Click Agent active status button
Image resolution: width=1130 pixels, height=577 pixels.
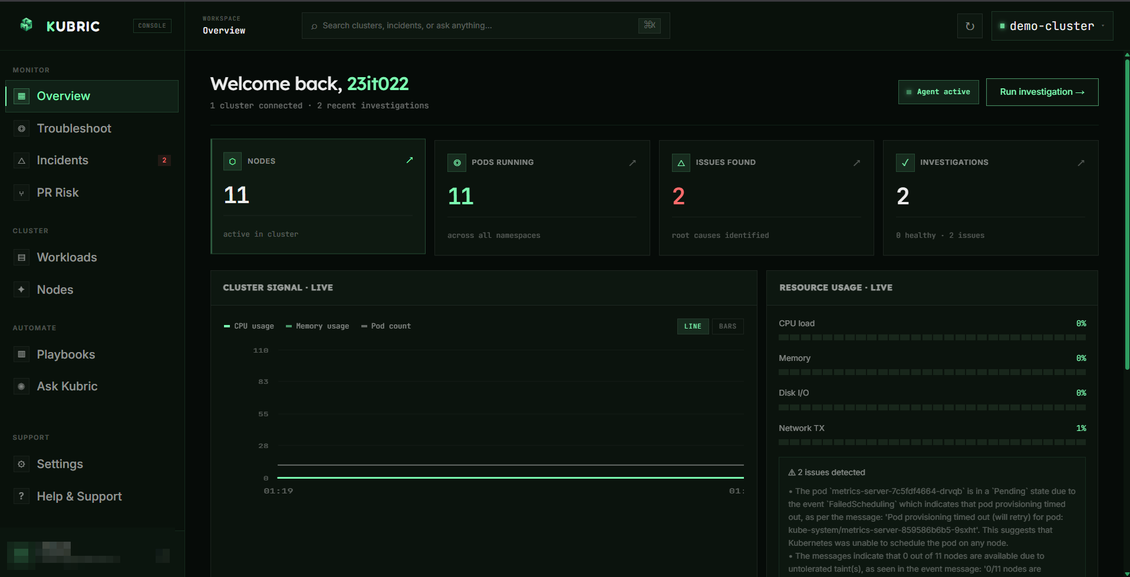tap(938, 92)
